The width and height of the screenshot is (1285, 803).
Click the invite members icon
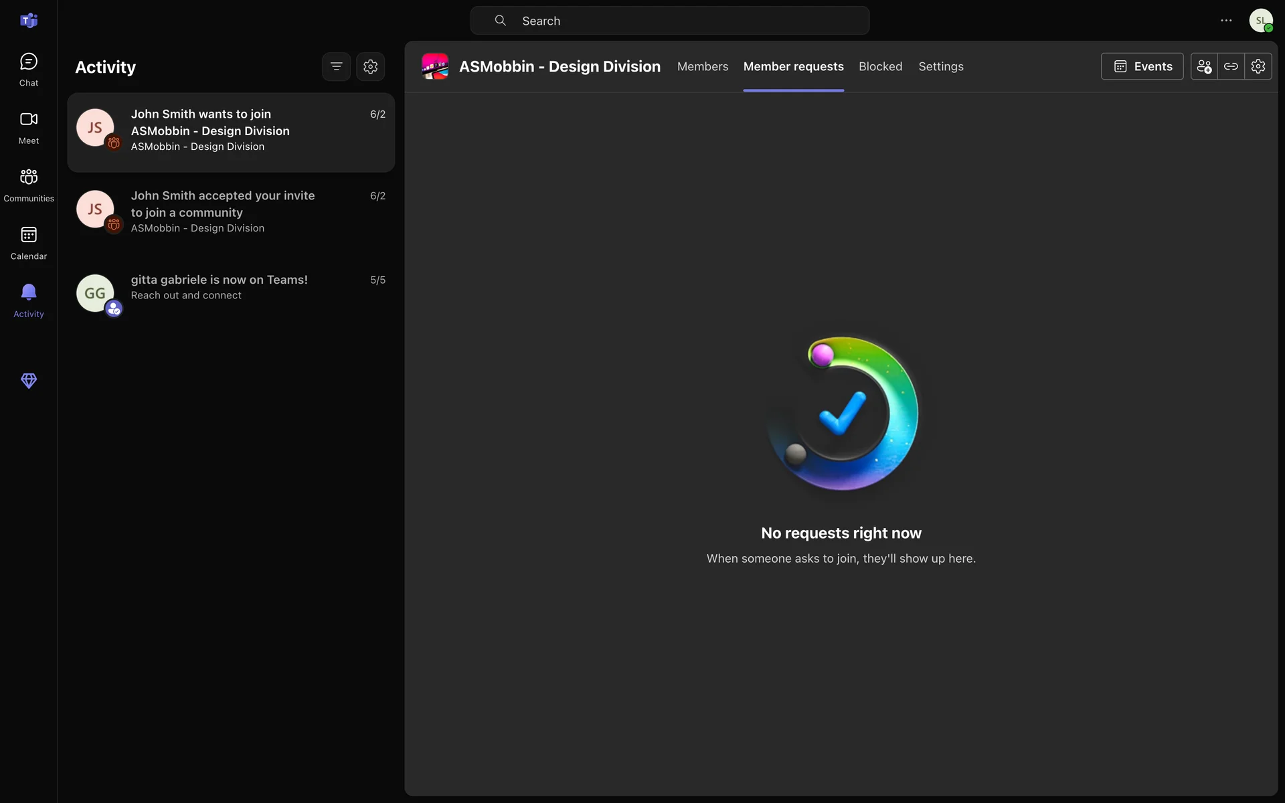[x=1203, y=66]
